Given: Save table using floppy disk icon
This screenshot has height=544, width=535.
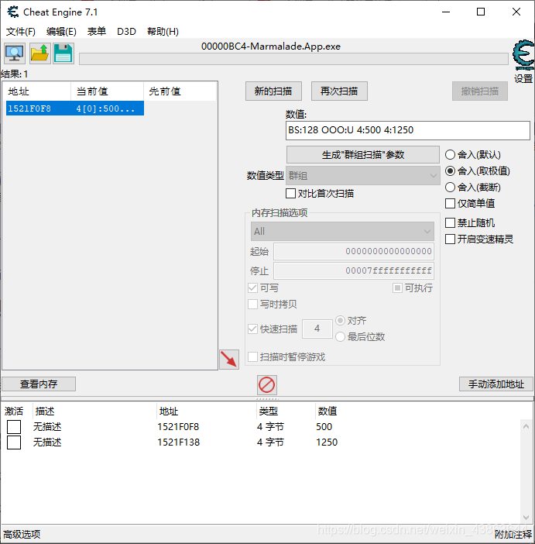Looking at the screenshot, I should click(x=63, y=53).
